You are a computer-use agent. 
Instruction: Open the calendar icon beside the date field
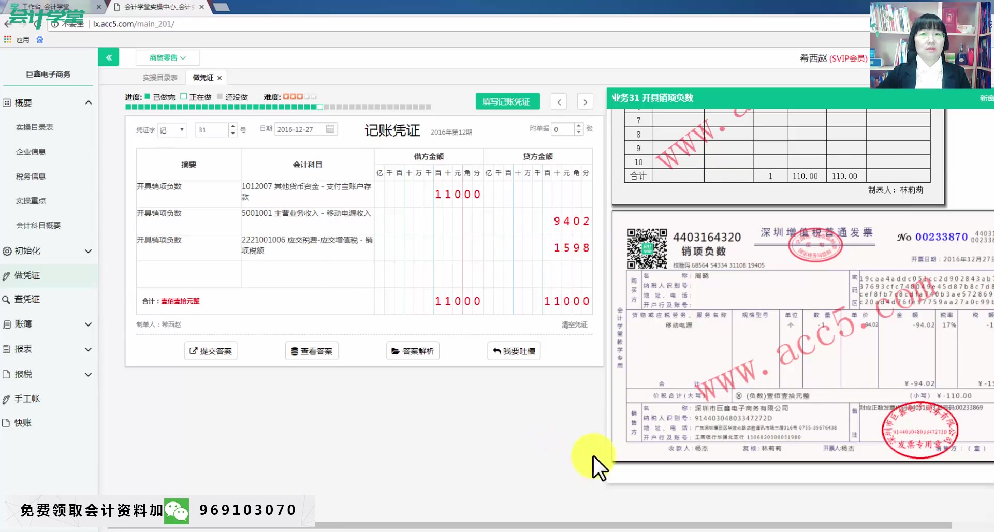point(330,129)
